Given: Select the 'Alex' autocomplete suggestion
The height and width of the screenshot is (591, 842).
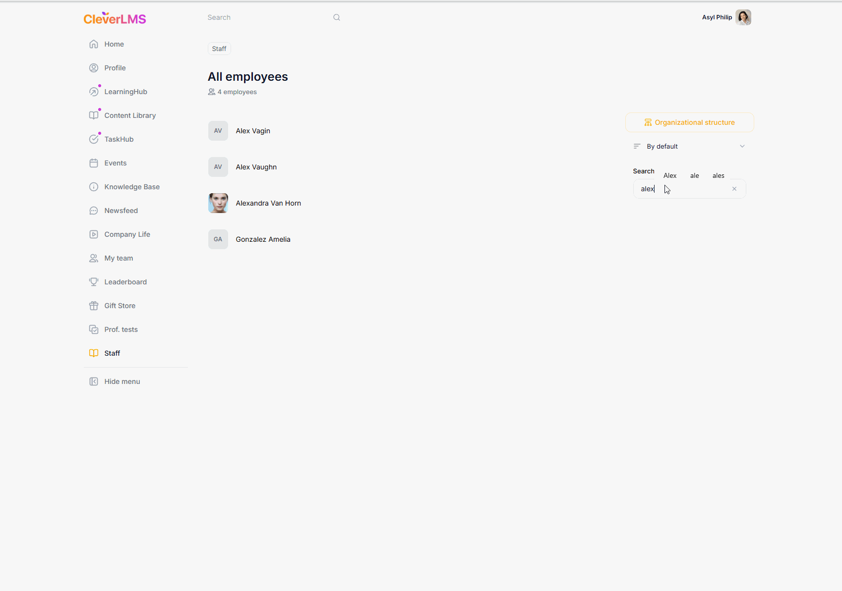Looking at the screenshot, I should (x=670, y=175).
